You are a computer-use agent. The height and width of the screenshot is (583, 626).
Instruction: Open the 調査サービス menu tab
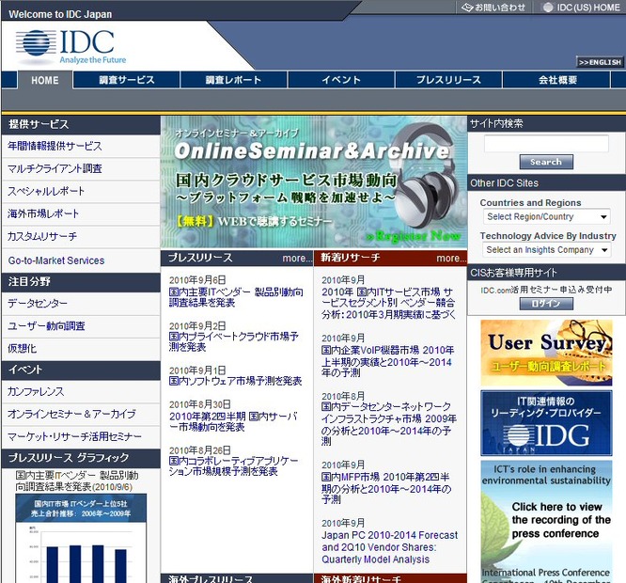tap(127, 80)
